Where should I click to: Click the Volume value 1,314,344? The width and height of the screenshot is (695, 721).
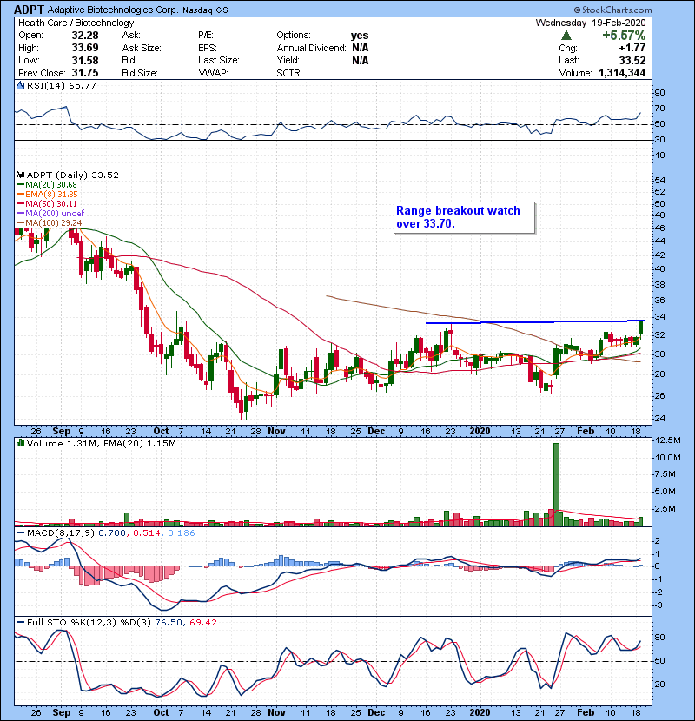pyautogui.click(x=622, y=73)
